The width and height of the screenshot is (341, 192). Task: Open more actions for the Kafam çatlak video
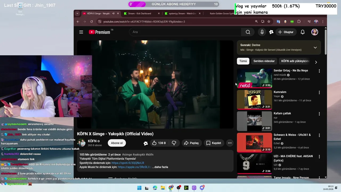319,114
